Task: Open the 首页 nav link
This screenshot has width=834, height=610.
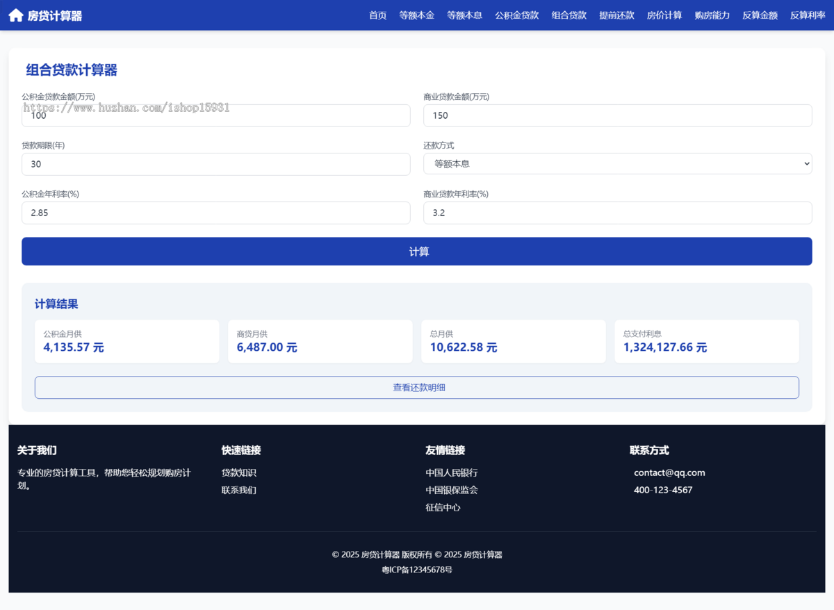Action: tap(377, 15)
